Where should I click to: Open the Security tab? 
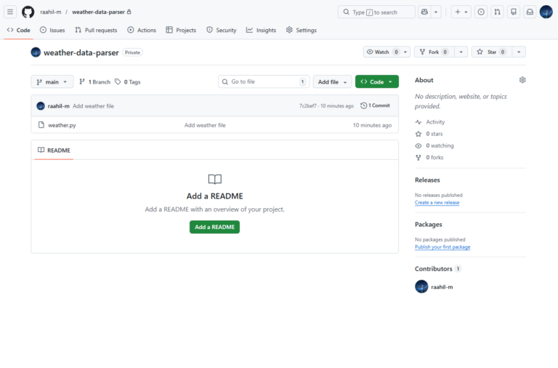(222, 31)
